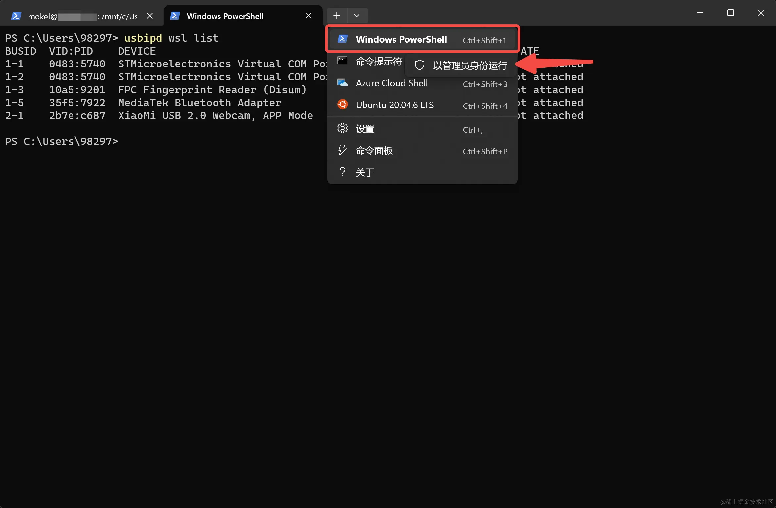Close the mokel@ WSL tab
The width and height of the screenshot is (776, 508).
[x=150, y=16]
